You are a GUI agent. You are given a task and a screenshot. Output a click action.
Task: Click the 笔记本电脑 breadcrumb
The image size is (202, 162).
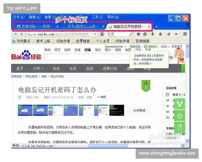(57, 77)
